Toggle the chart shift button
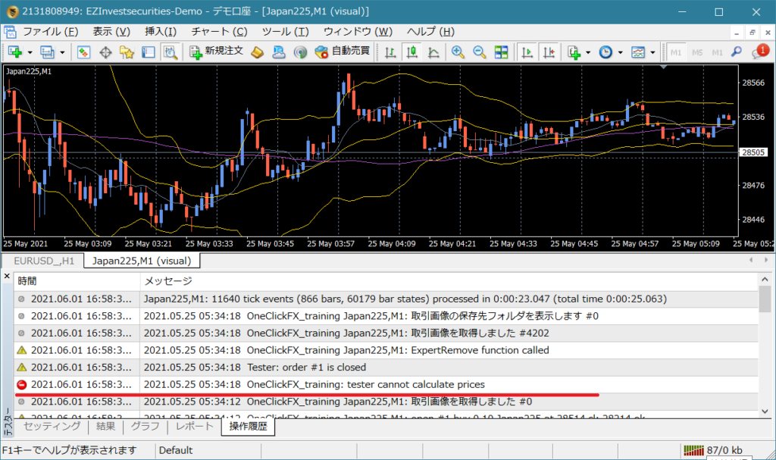This screenshot has width=776, height=460. click(547, 52)
